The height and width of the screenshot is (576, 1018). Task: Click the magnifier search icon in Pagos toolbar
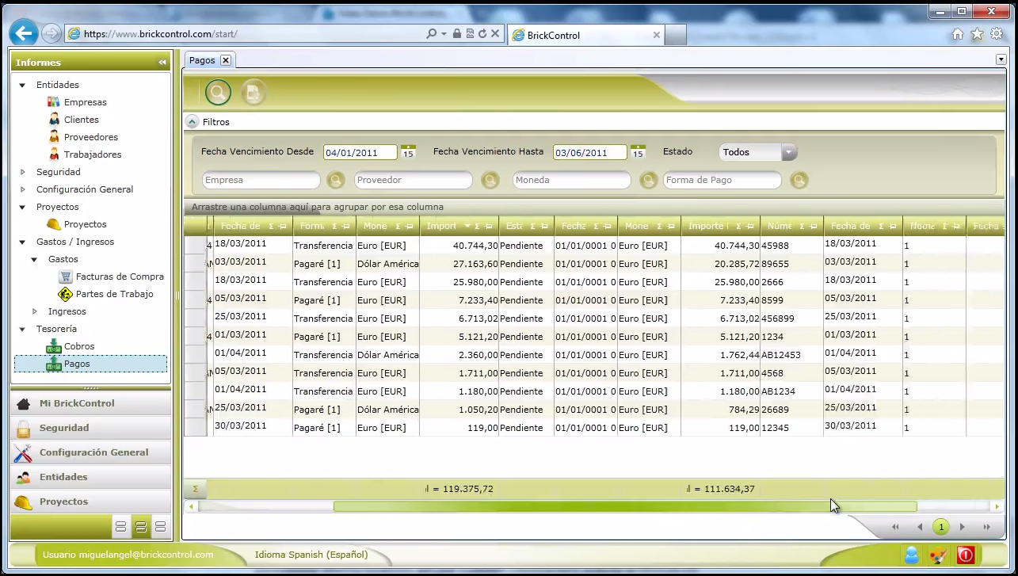coord(218,93)
